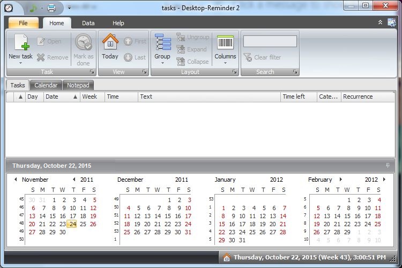
Task: Open Layout group dialog launcher
Action: [x=235, y=72]
